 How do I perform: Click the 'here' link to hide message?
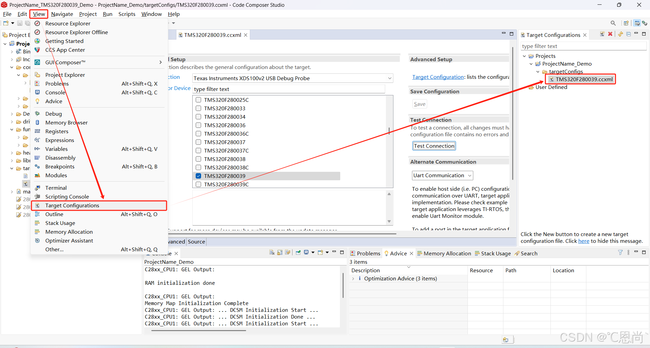[584, 241]
